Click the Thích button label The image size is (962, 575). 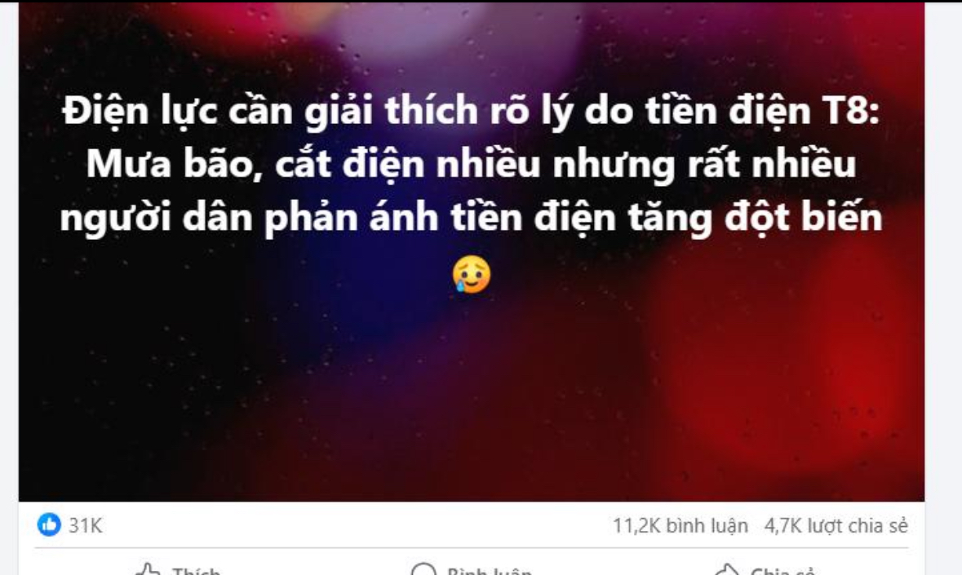point(197,571)
